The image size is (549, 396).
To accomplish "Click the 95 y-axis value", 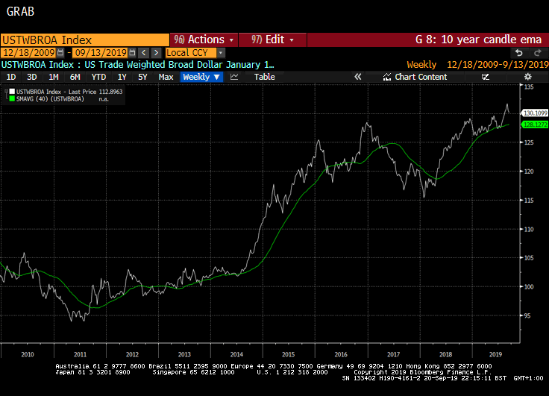I will pyautogui.click(x=527, y=315).
